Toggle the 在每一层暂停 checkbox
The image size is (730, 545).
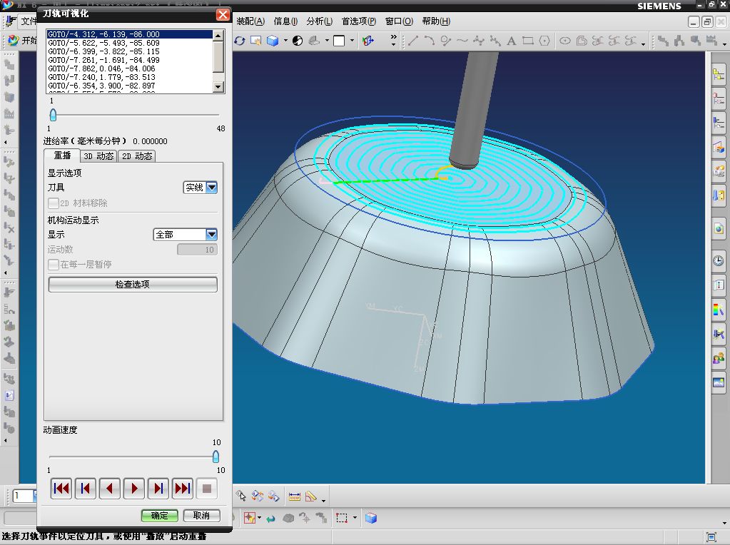click(53, 265)
